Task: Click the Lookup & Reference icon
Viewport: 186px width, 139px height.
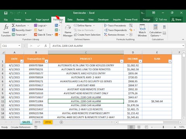Action: [57, 25]
